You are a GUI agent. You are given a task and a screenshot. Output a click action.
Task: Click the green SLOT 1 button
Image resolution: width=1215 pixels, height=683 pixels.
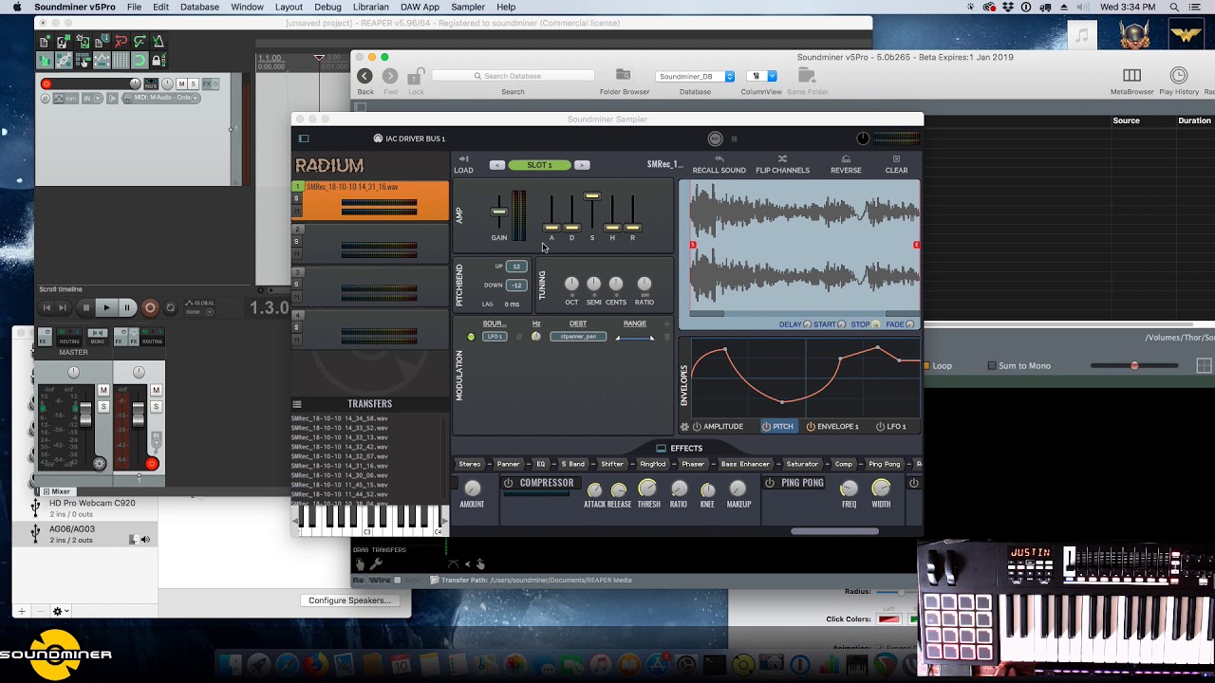tap(539, 165)
